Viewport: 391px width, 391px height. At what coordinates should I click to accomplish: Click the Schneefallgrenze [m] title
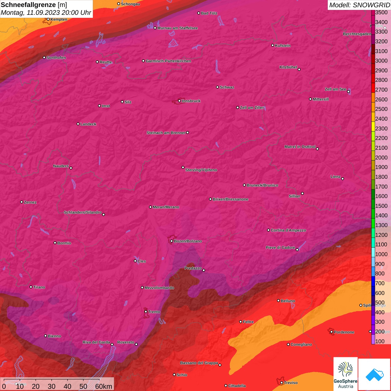34,5
